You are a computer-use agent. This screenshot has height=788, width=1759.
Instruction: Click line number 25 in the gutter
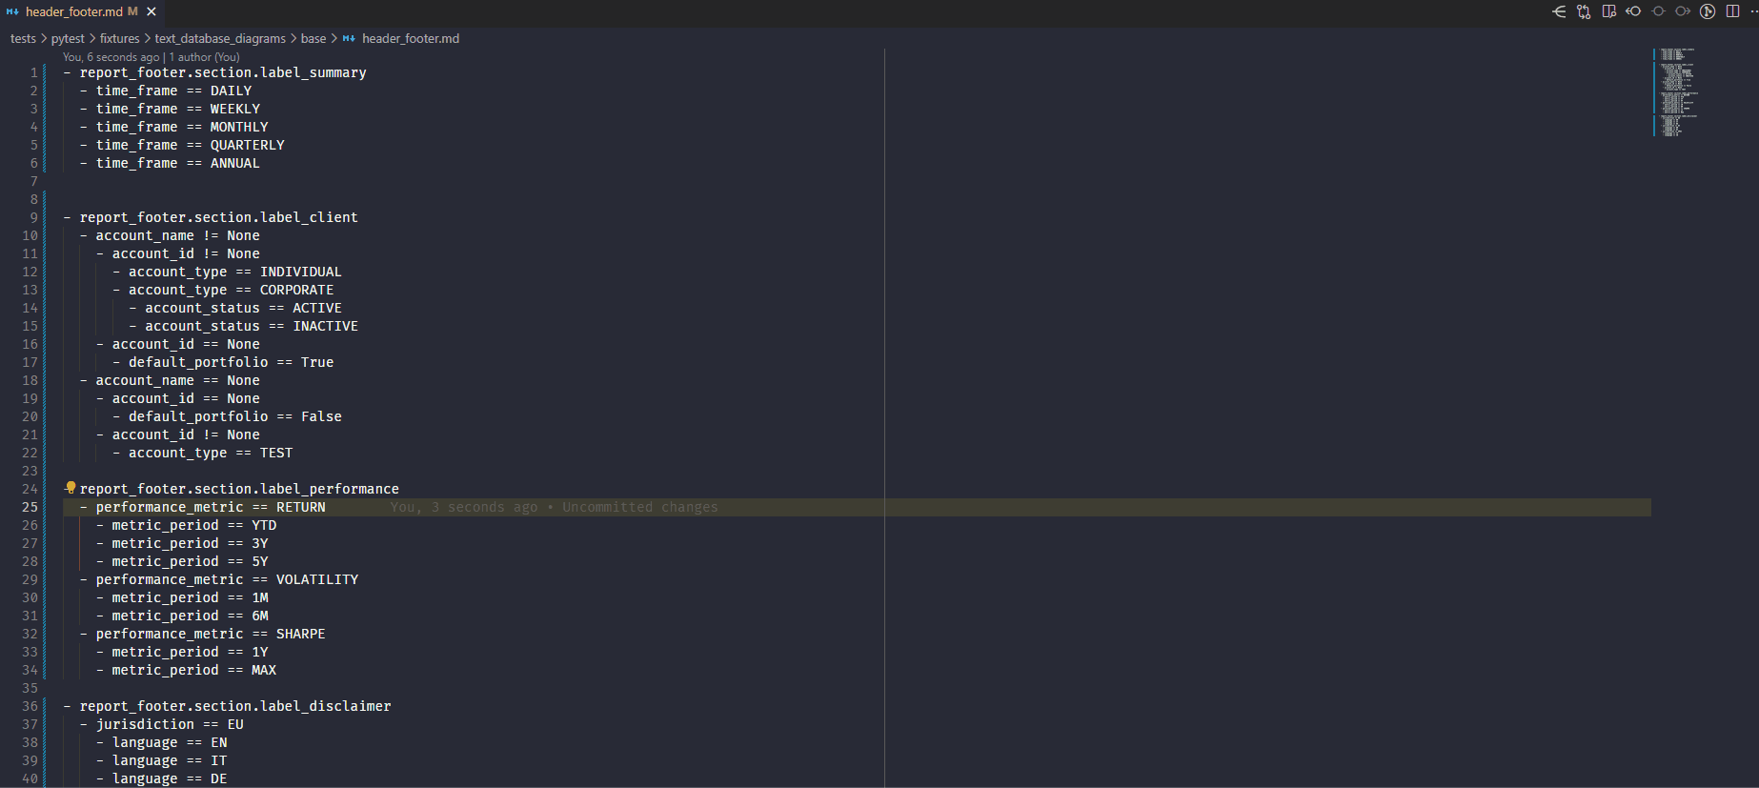30,507
